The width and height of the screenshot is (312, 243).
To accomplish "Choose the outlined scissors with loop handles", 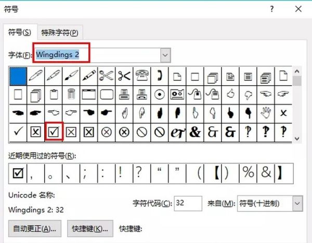I will coord(107,76).
